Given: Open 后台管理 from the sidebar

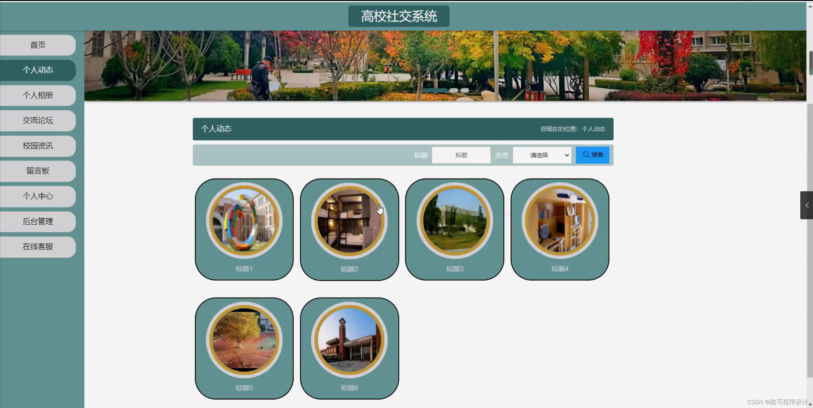Looking at the screenshot, I should point(38,221).
